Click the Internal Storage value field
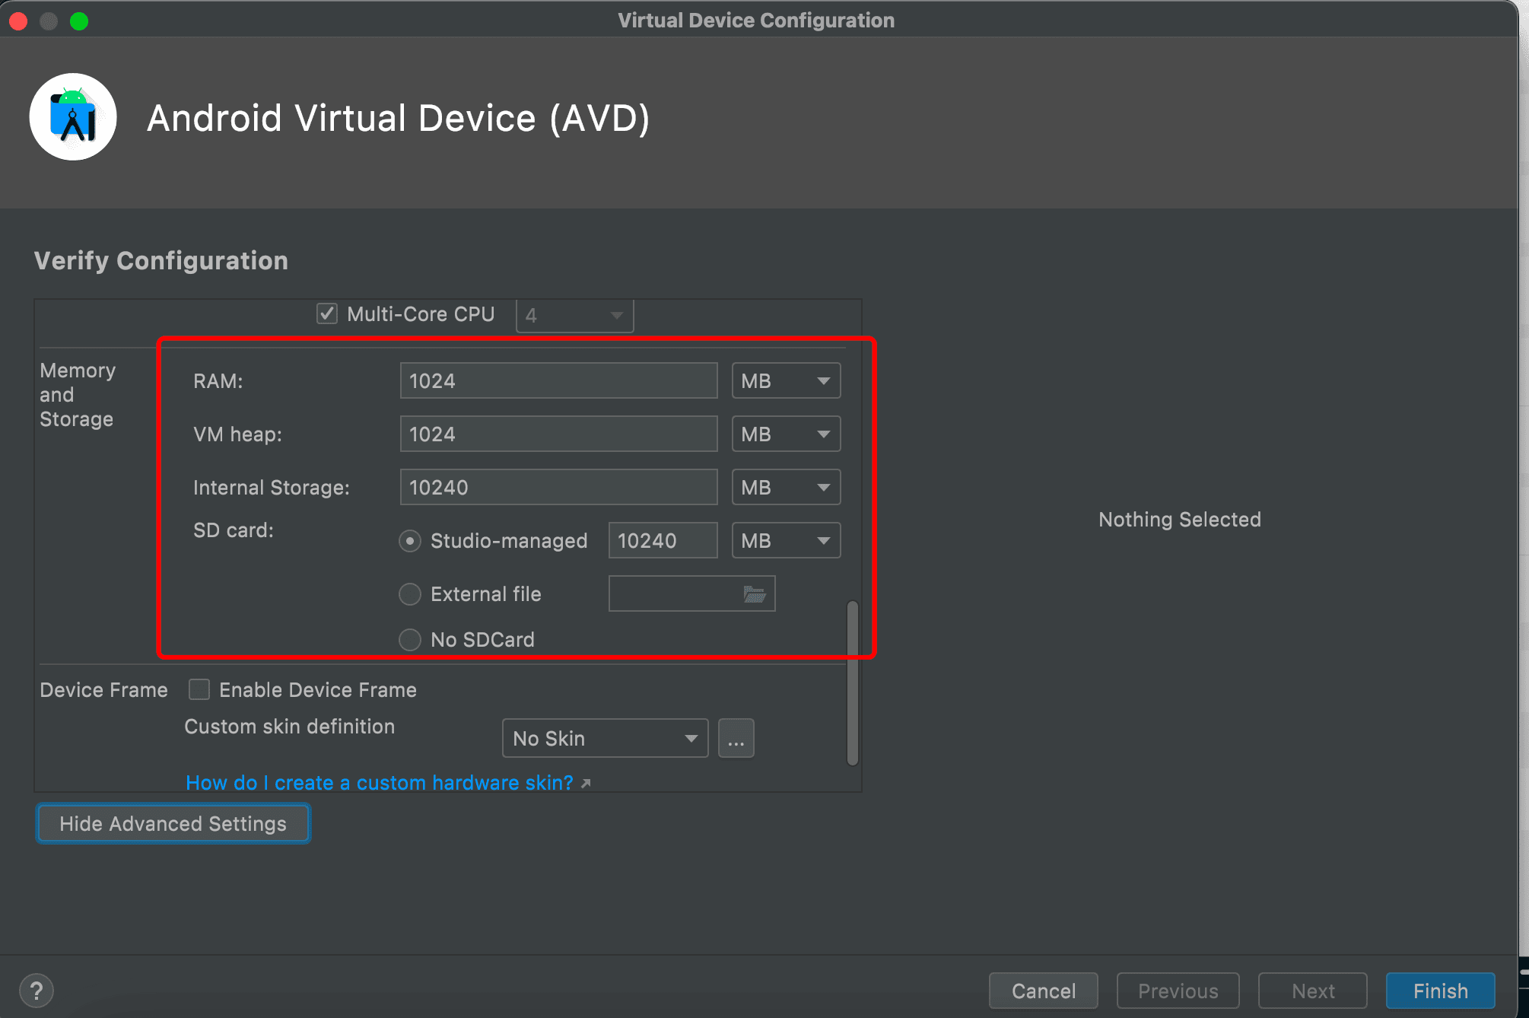This screenshot has height=1018, width=1529. [x=558, y=487]
